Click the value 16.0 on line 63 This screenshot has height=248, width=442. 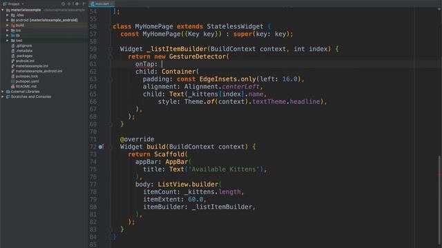[x=290, y=79]
